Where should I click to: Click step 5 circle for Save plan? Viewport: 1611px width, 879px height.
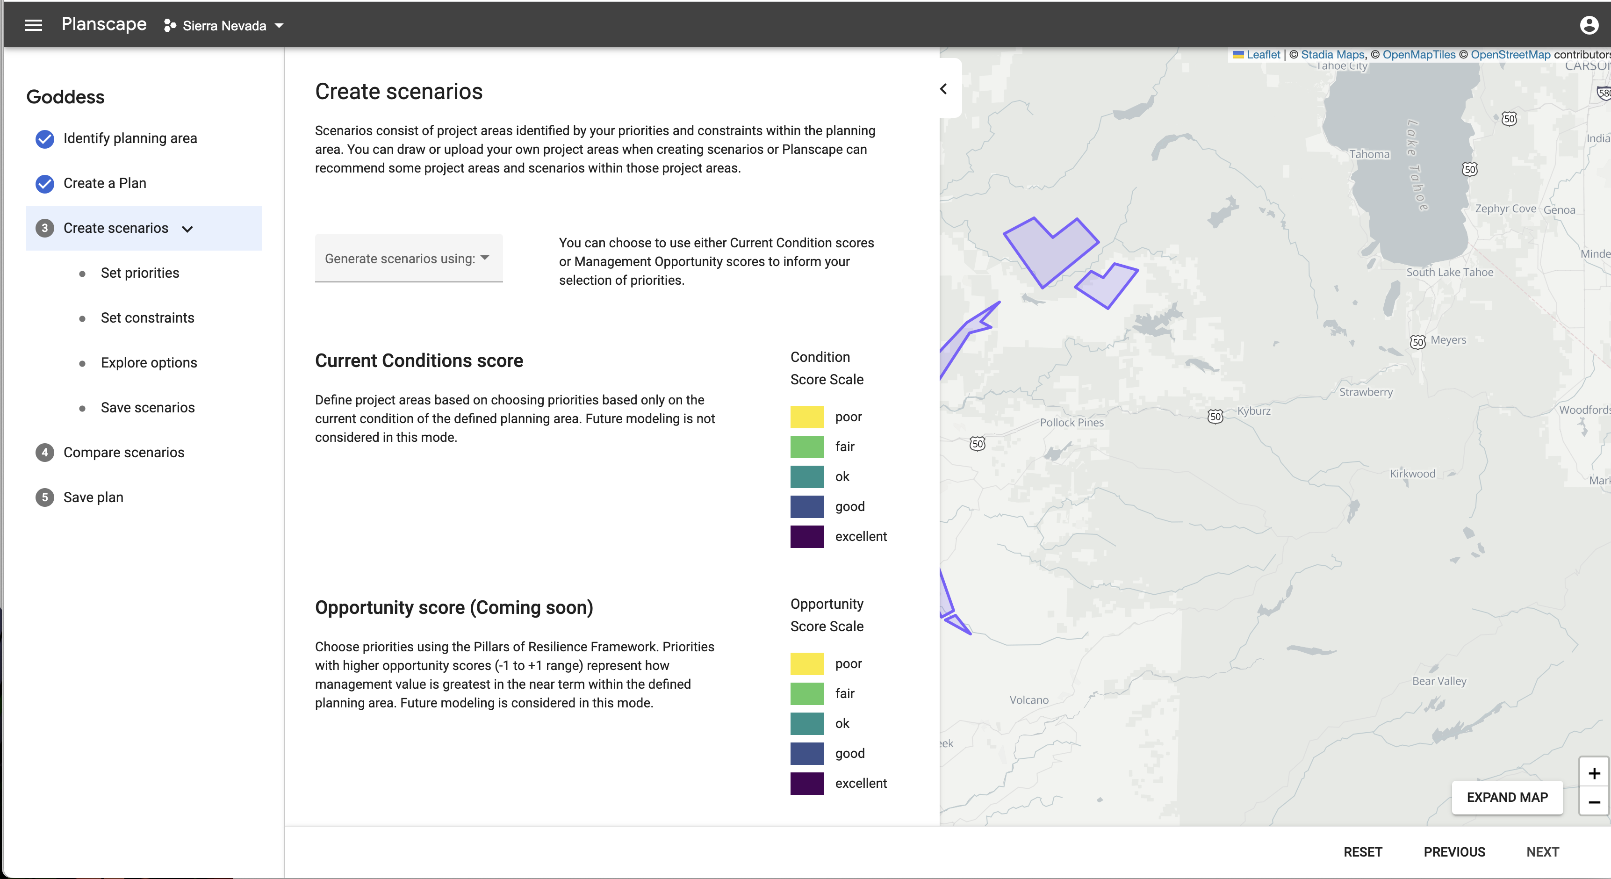[44, 497]
